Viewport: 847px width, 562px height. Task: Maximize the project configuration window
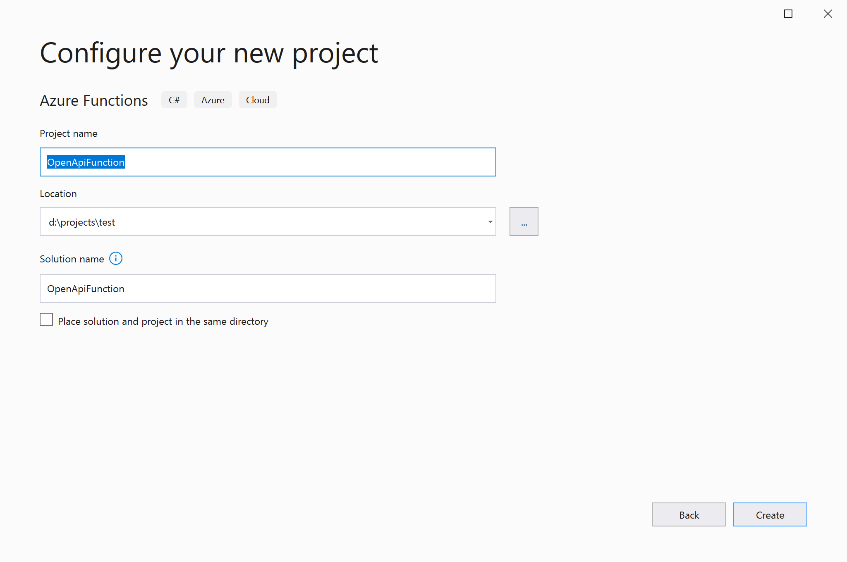[788, 14]
